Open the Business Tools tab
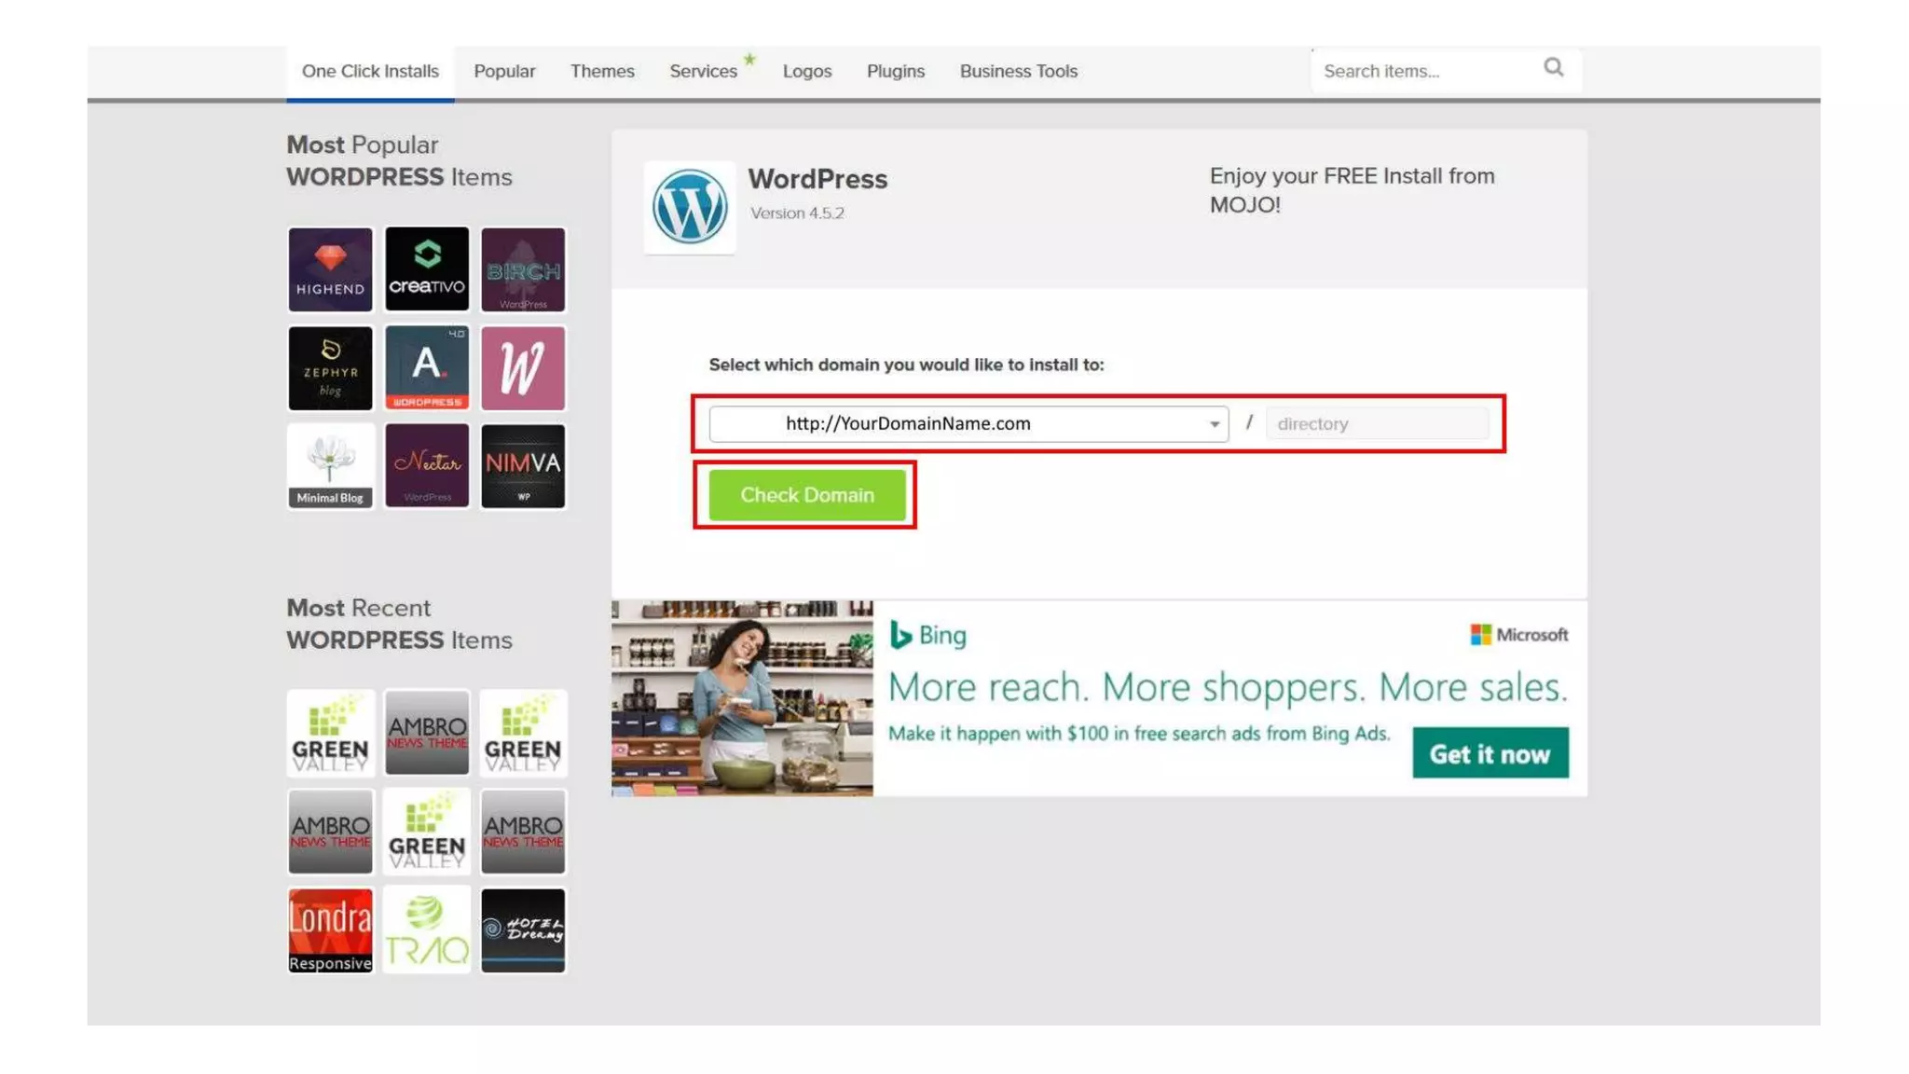This screenshot has width=1909, height=1074. coord(1019,72)
